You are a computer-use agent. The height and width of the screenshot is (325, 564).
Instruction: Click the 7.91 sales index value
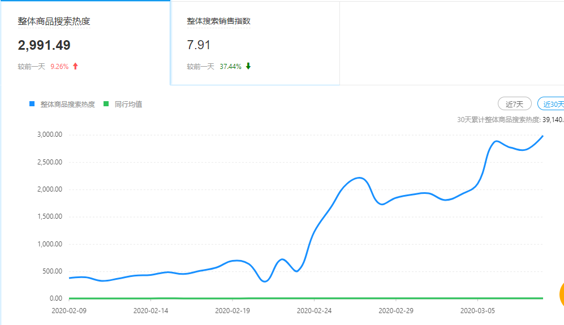point(199,45)
